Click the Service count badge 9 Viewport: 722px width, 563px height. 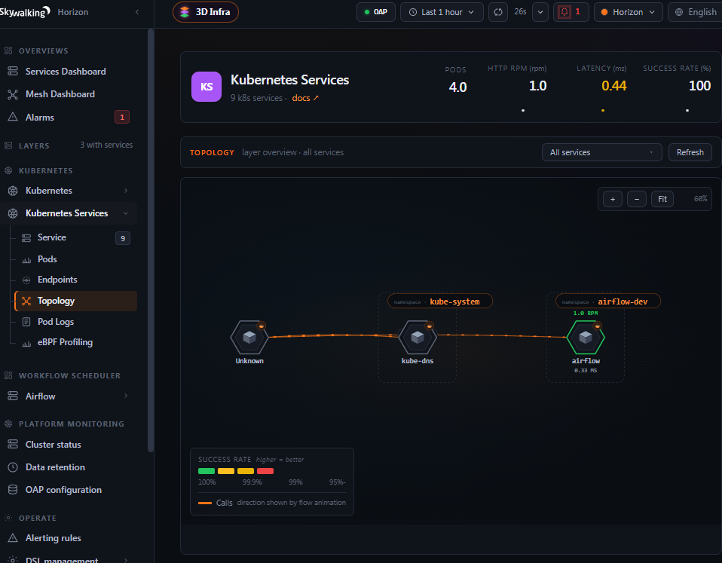(x=123, y=238)
